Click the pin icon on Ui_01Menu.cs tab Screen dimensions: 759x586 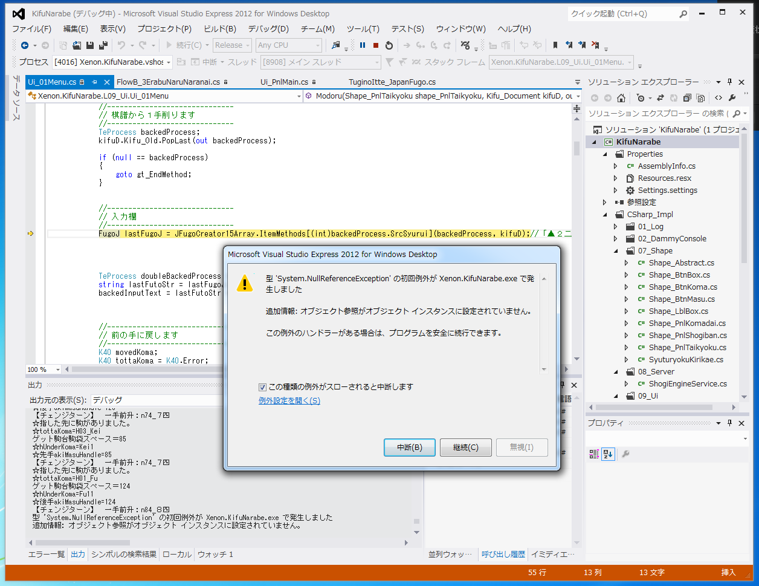(x=94, y=82)
